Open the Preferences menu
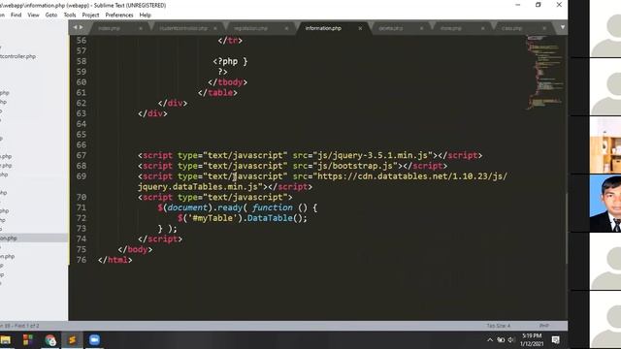621x349 pixels. click(x=118, y=16)
